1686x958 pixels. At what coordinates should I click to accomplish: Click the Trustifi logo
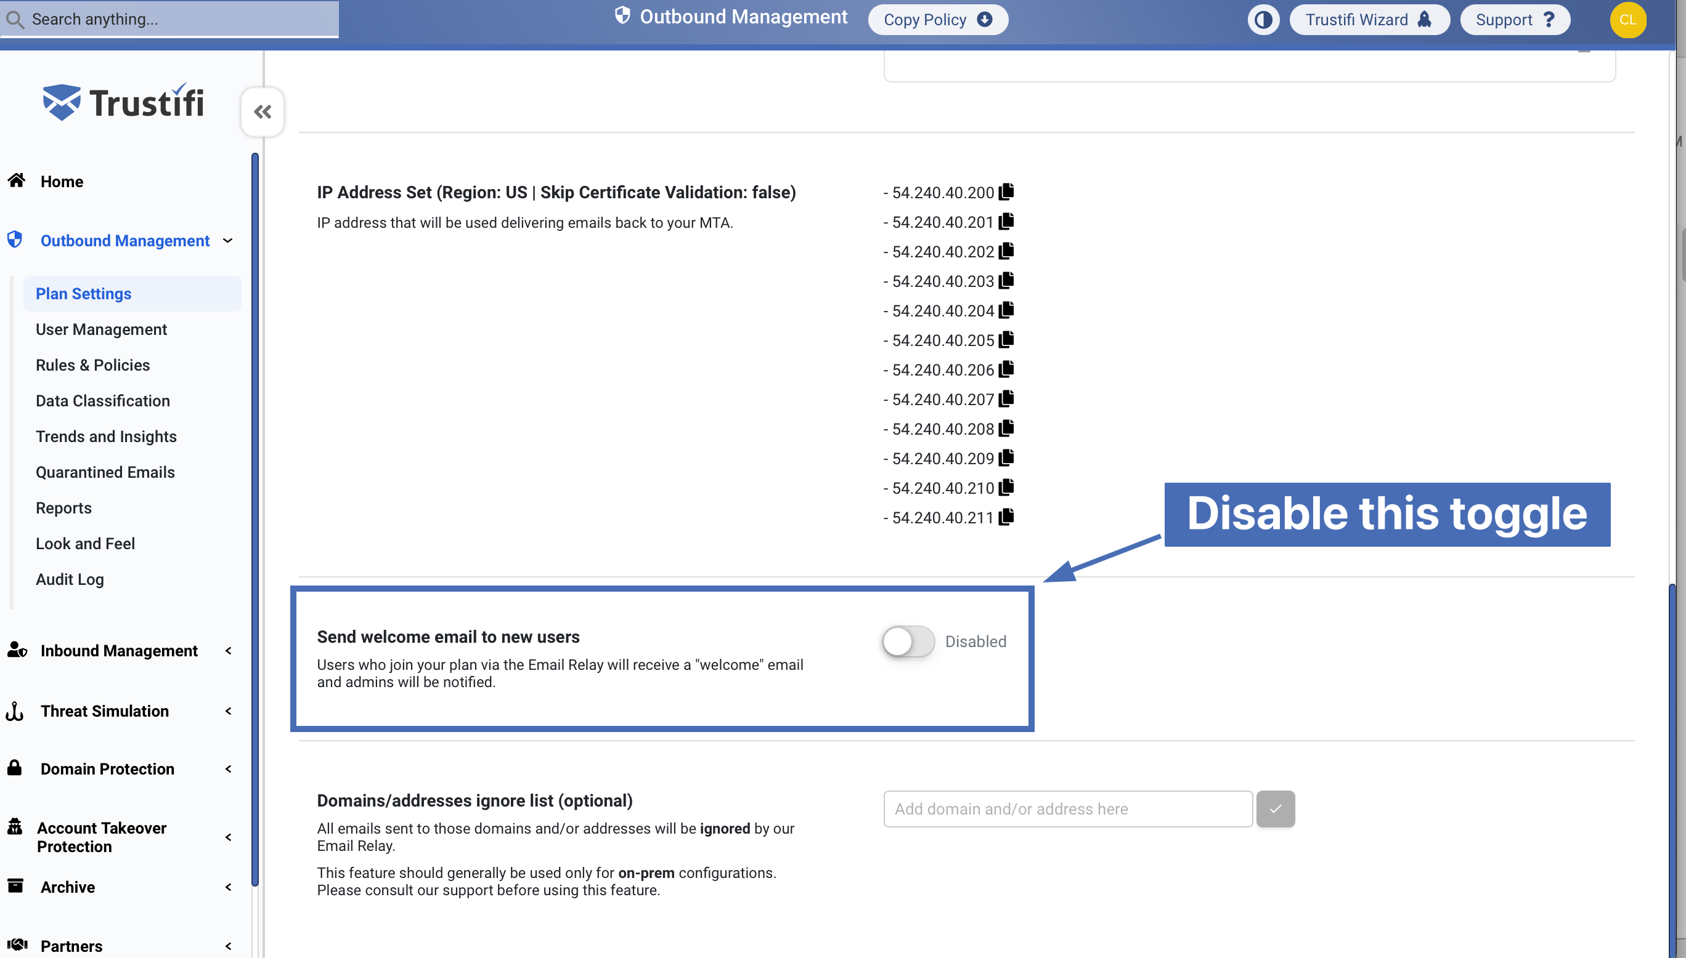coord(123,102)
